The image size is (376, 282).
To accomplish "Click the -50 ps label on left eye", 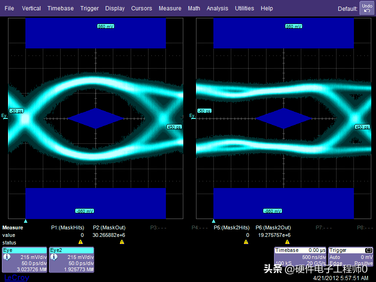I will (x=16, y=111).
